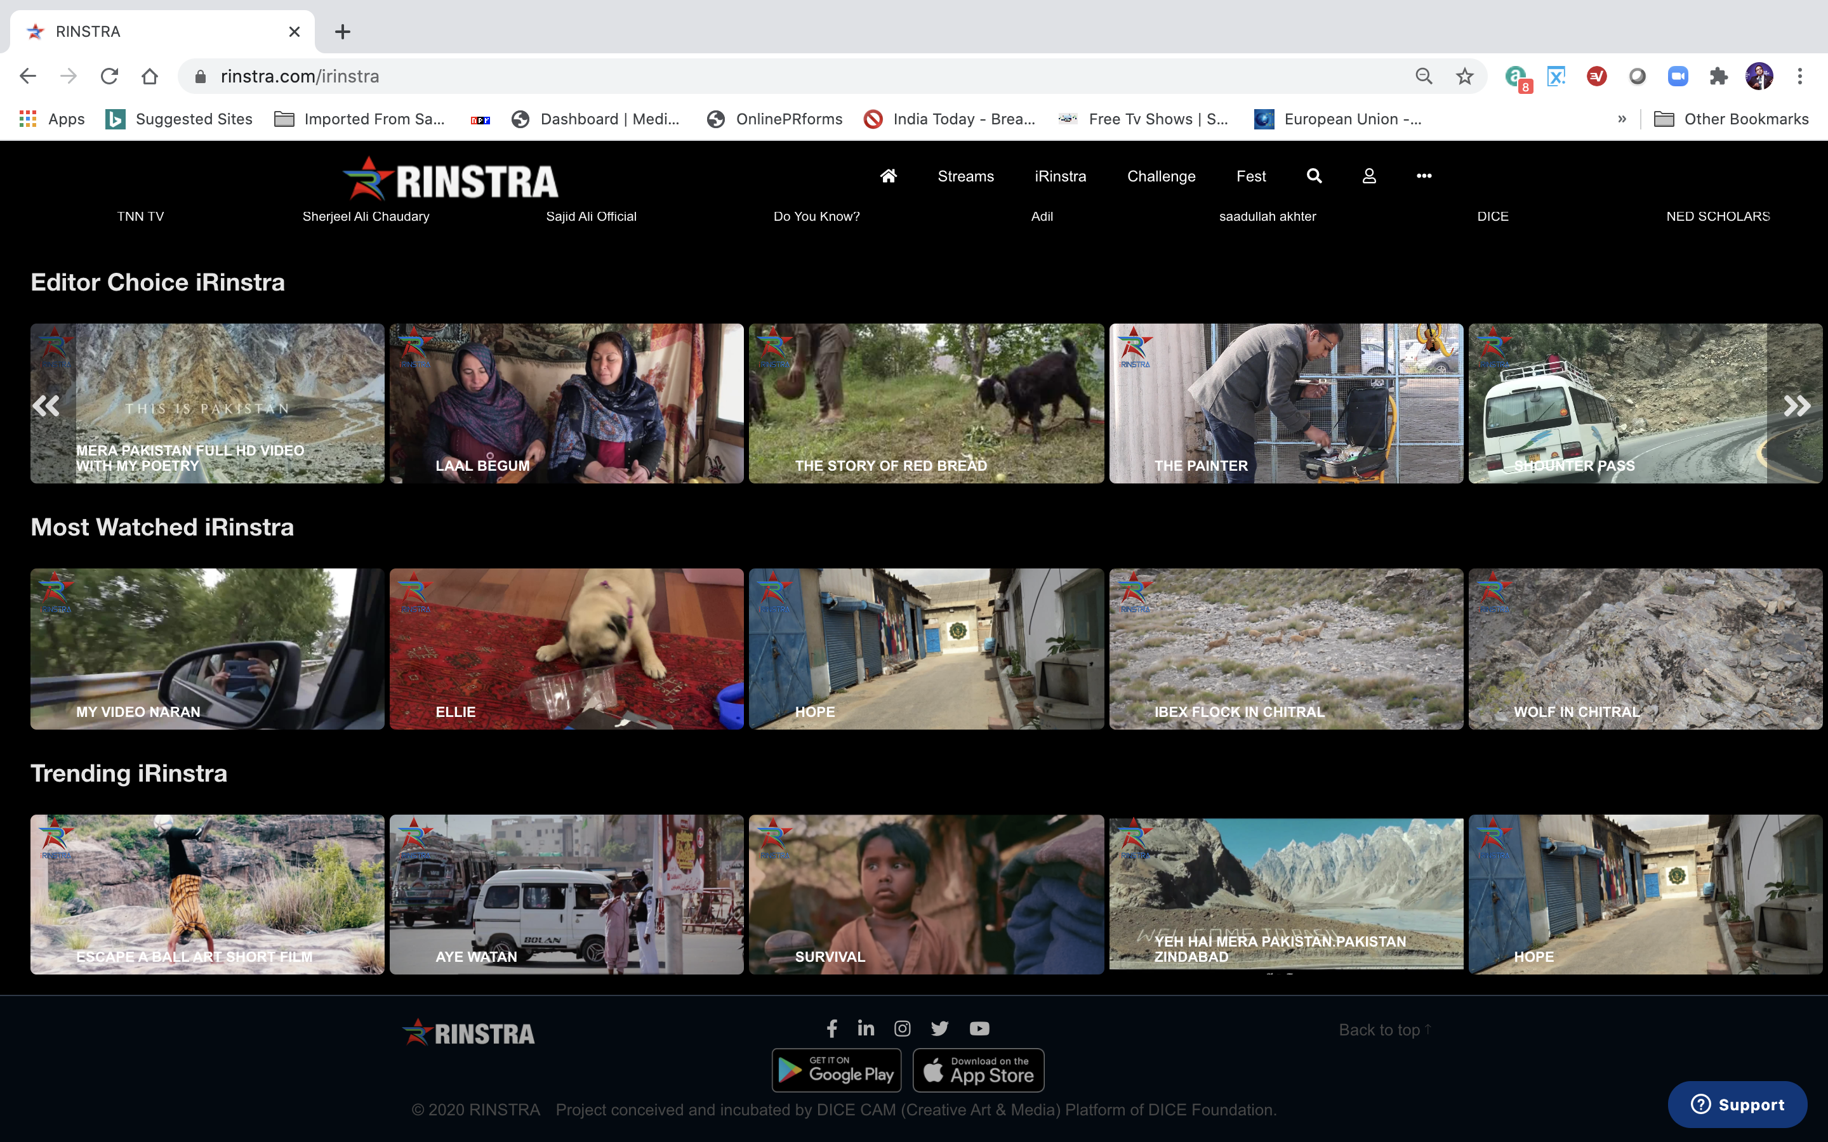Open the search magnifier in site header
Screen dimensions: 1828x1142
tap(1315, 176)
